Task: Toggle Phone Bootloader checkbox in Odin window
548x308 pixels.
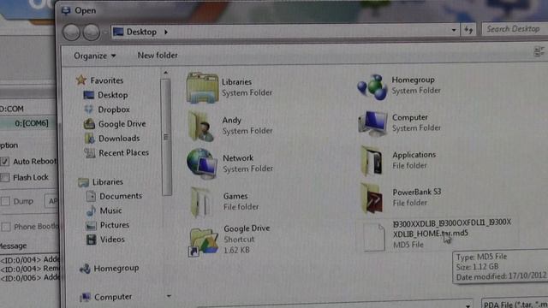Action: 6,227
